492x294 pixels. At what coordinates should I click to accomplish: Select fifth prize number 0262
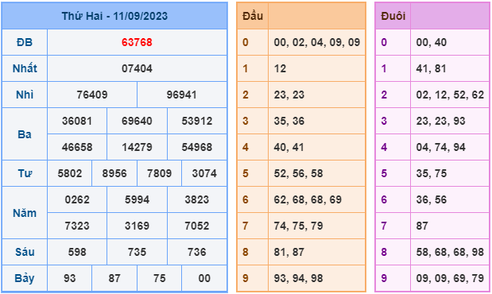click(77, 199)
